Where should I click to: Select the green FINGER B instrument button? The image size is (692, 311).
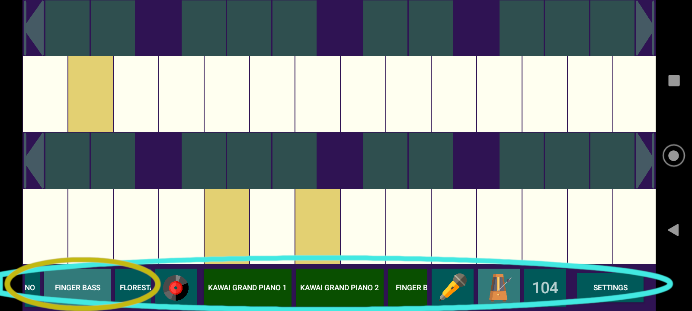[x=407, y=287]
